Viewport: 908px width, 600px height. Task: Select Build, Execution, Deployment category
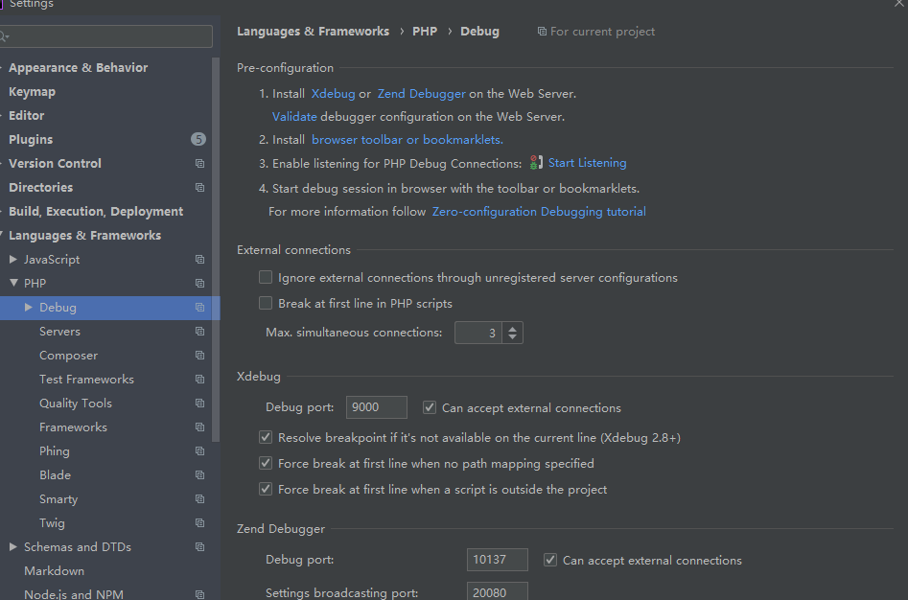coord(96,212)
